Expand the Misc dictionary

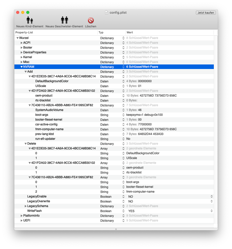(x=21, y=62)
